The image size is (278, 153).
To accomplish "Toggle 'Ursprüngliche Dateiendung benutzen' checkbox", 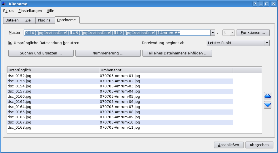I will pos(10,43).
